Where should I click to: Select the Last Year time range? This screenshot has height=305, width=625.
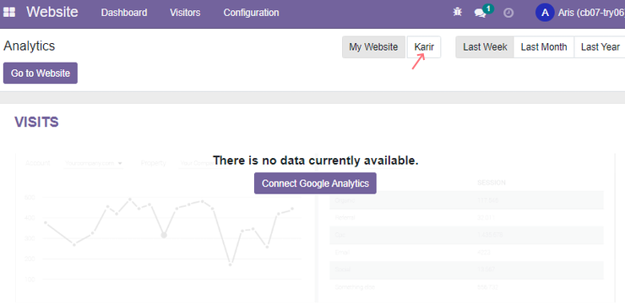tap(600, 47)
